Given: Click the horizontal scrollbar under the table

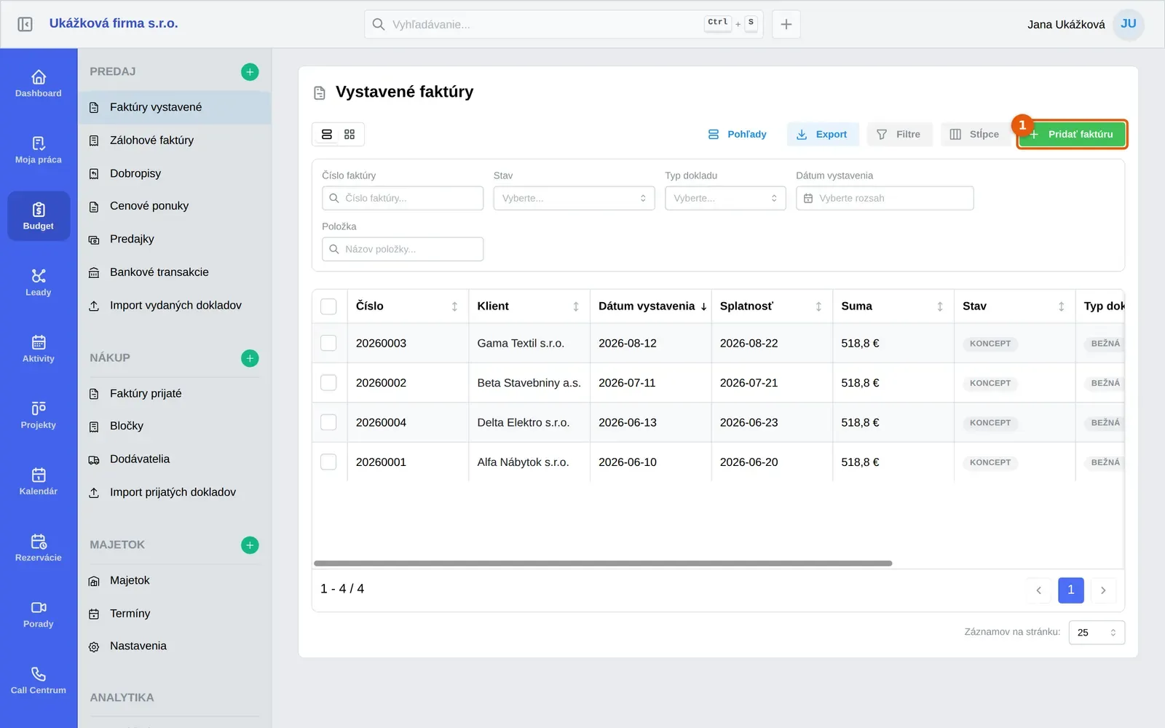Looking at the screenshot, I should pyautogui.click(x=603, y=563).
